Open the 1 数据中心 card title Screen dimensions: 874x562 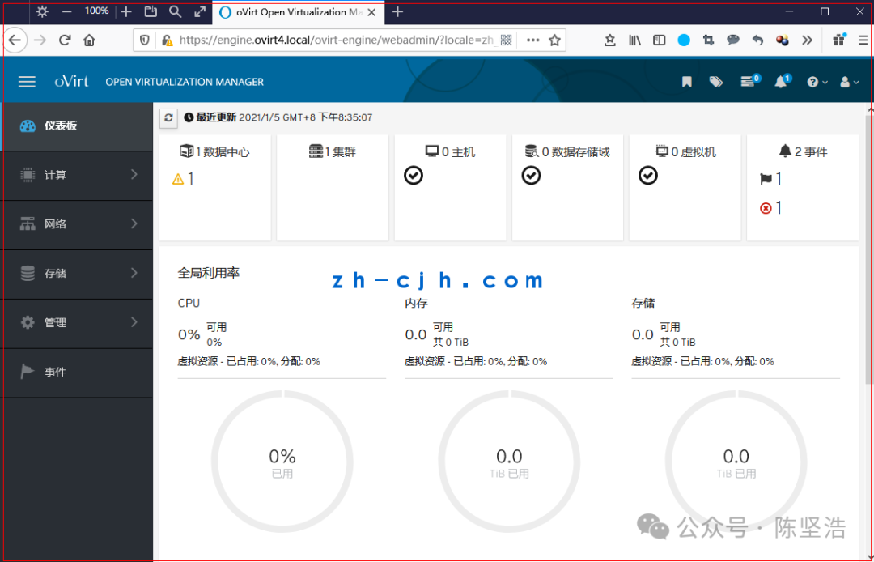pos(214,151)
